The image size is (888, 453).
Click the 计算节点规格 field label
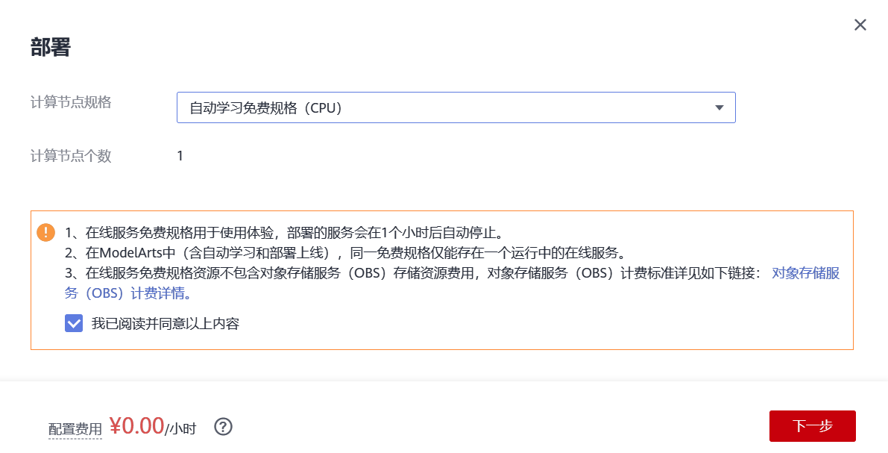pyautogui.click(x=71, y=102)
